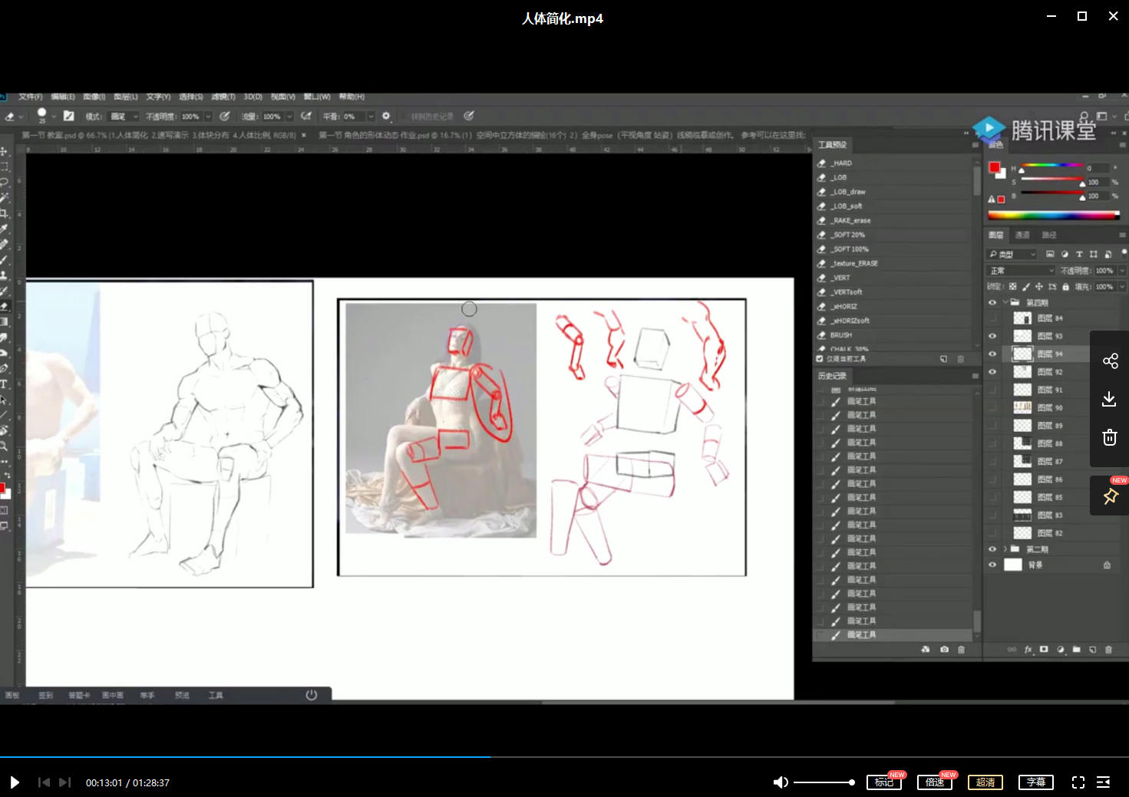Open the playlist sidebar icon

click(x=1103, y=782)
